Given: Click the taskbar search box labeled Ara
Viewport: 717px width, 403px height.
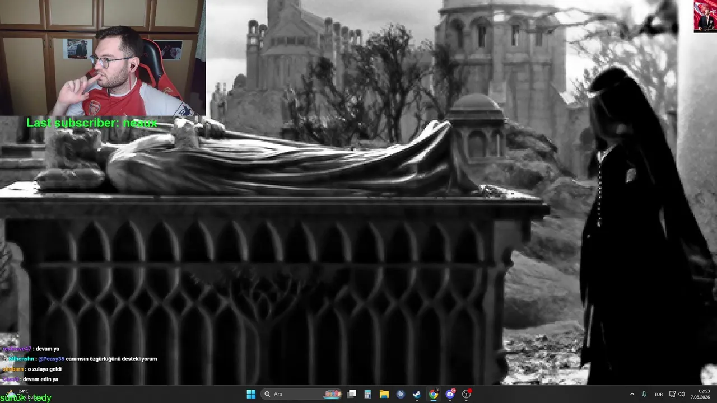Looking at the screenshot, I should [x=302, y=394].
